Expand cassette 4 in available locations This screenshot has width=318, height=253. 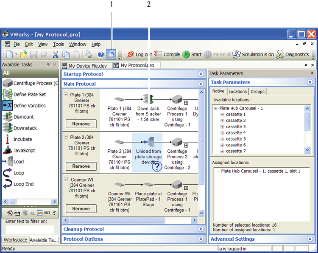(x=222, y=133)
